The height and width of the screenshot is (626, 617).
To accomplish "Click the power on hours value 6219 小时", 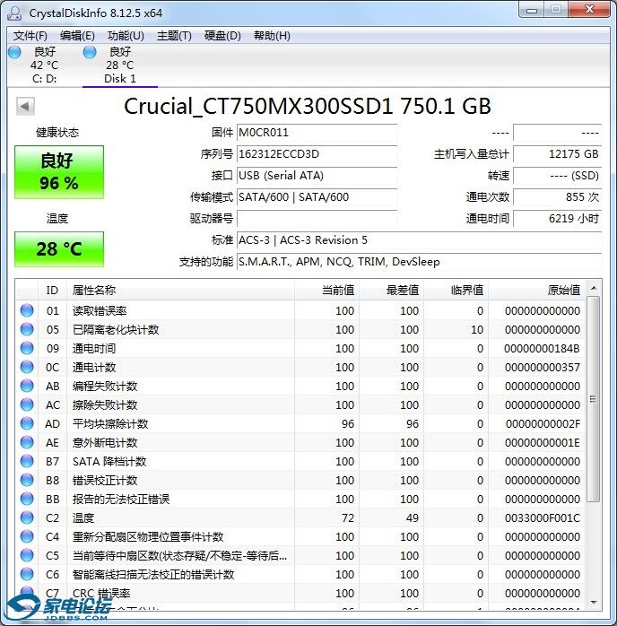I will pyautogui.click(x=557, y=219).
